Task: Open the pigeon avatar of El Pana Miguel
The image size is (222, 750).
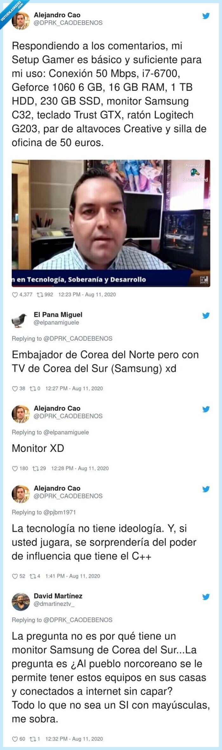Action: pyautogui.click(x=21, y=319)
